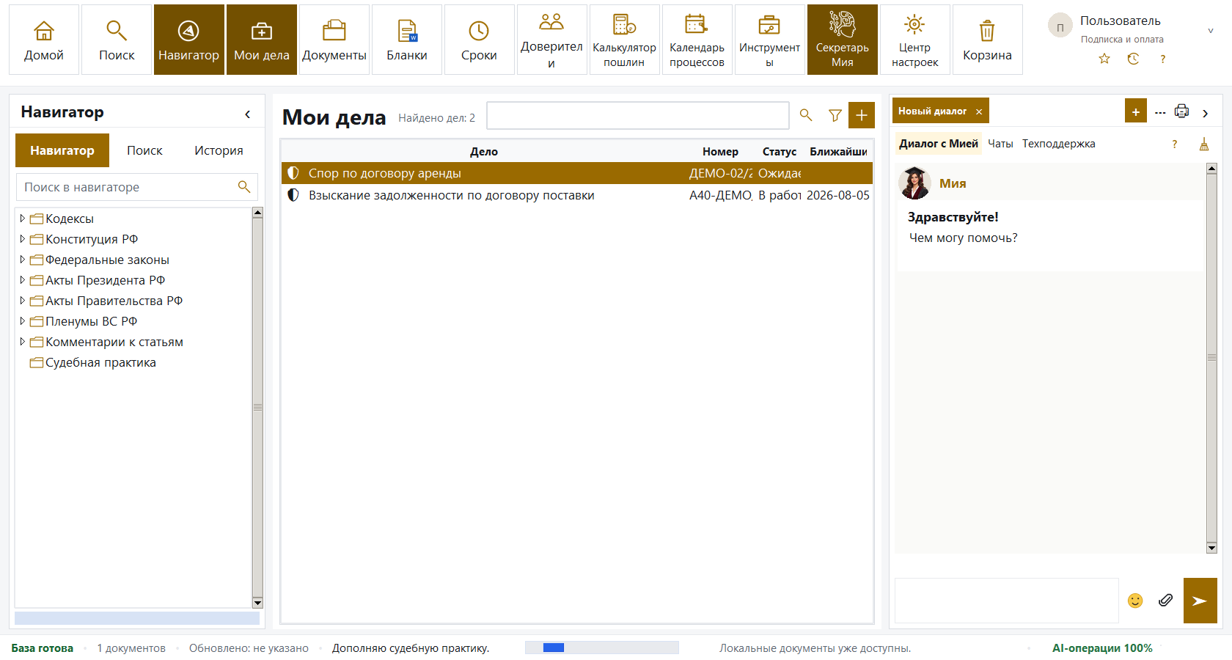Open Секретарь Мия assistant
The image size is (1232, 660).
tap(843, 40)
